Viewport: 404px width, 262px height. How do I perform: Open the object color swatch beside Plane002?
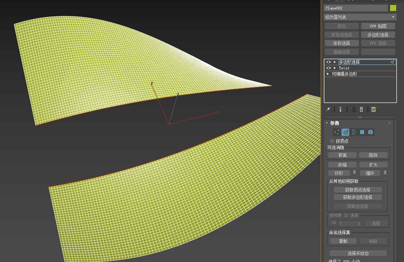pos(393,8)
